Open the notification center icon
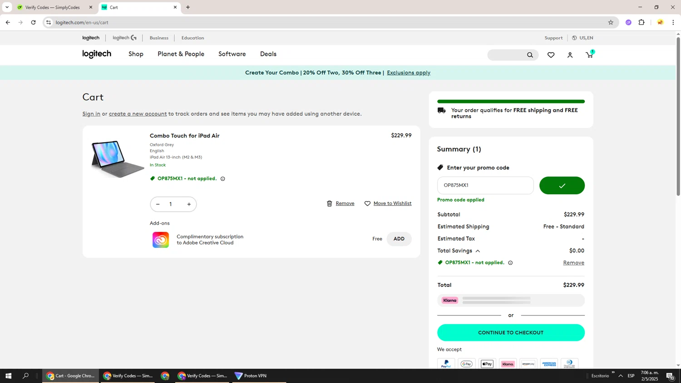Viewport: 681px width, 383px height. pos(670,376)
